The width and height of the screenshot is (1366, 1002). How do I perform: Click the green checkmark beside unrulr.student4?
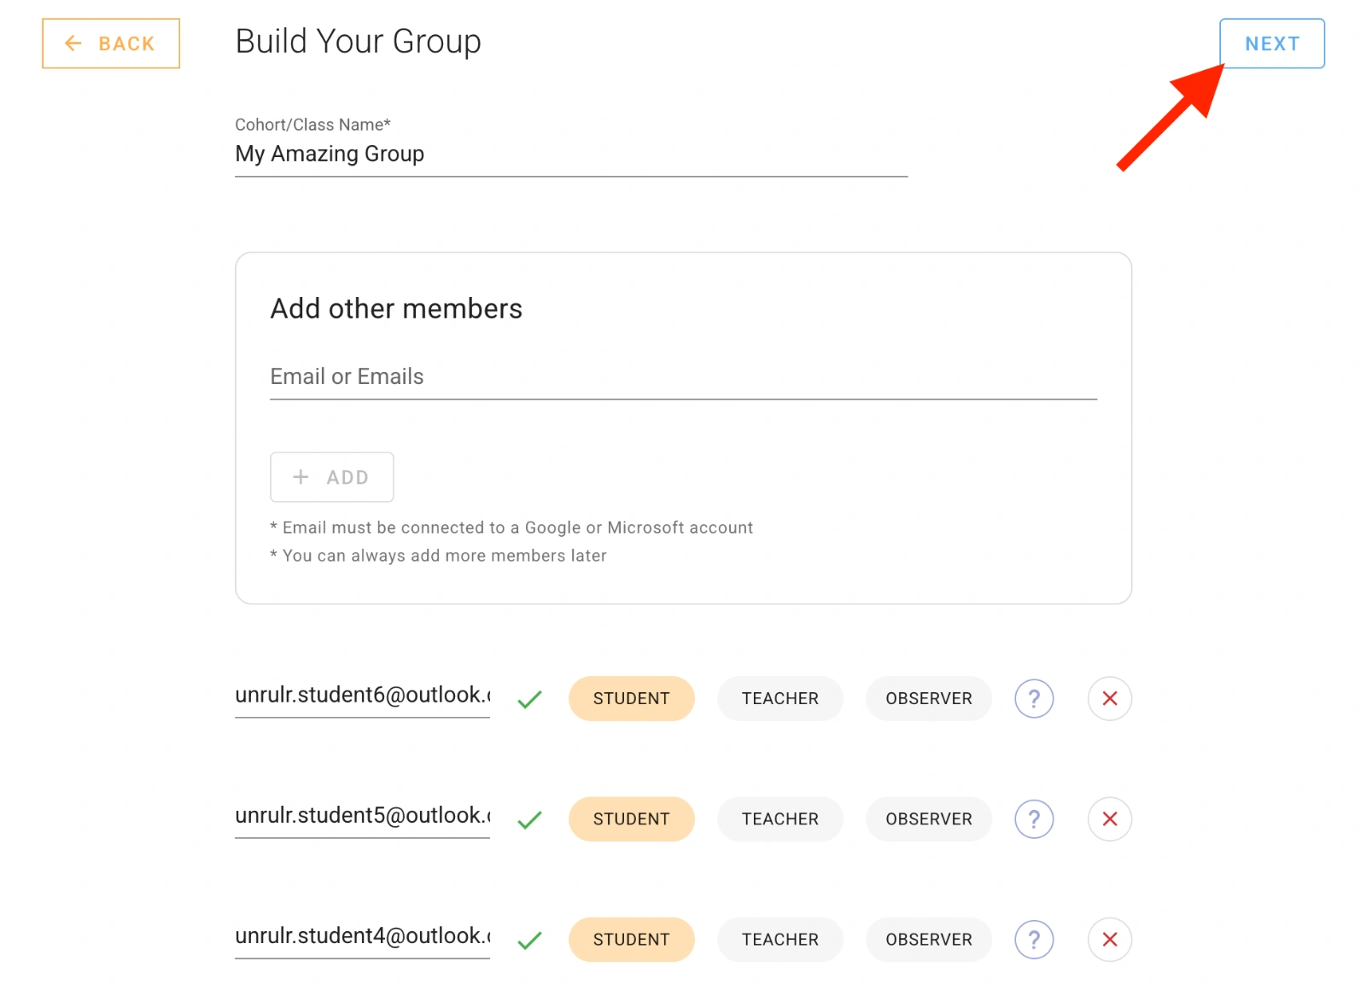click(529, 940)
